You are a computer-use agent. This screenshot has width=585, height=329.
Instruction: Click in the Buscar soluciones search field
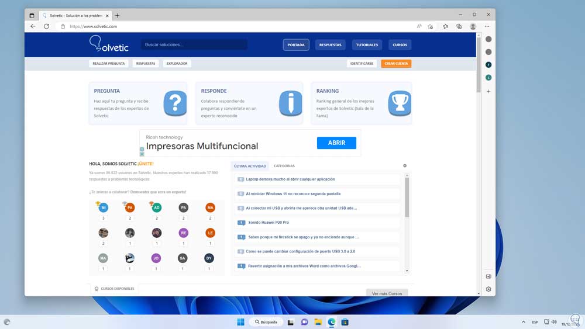194,45
